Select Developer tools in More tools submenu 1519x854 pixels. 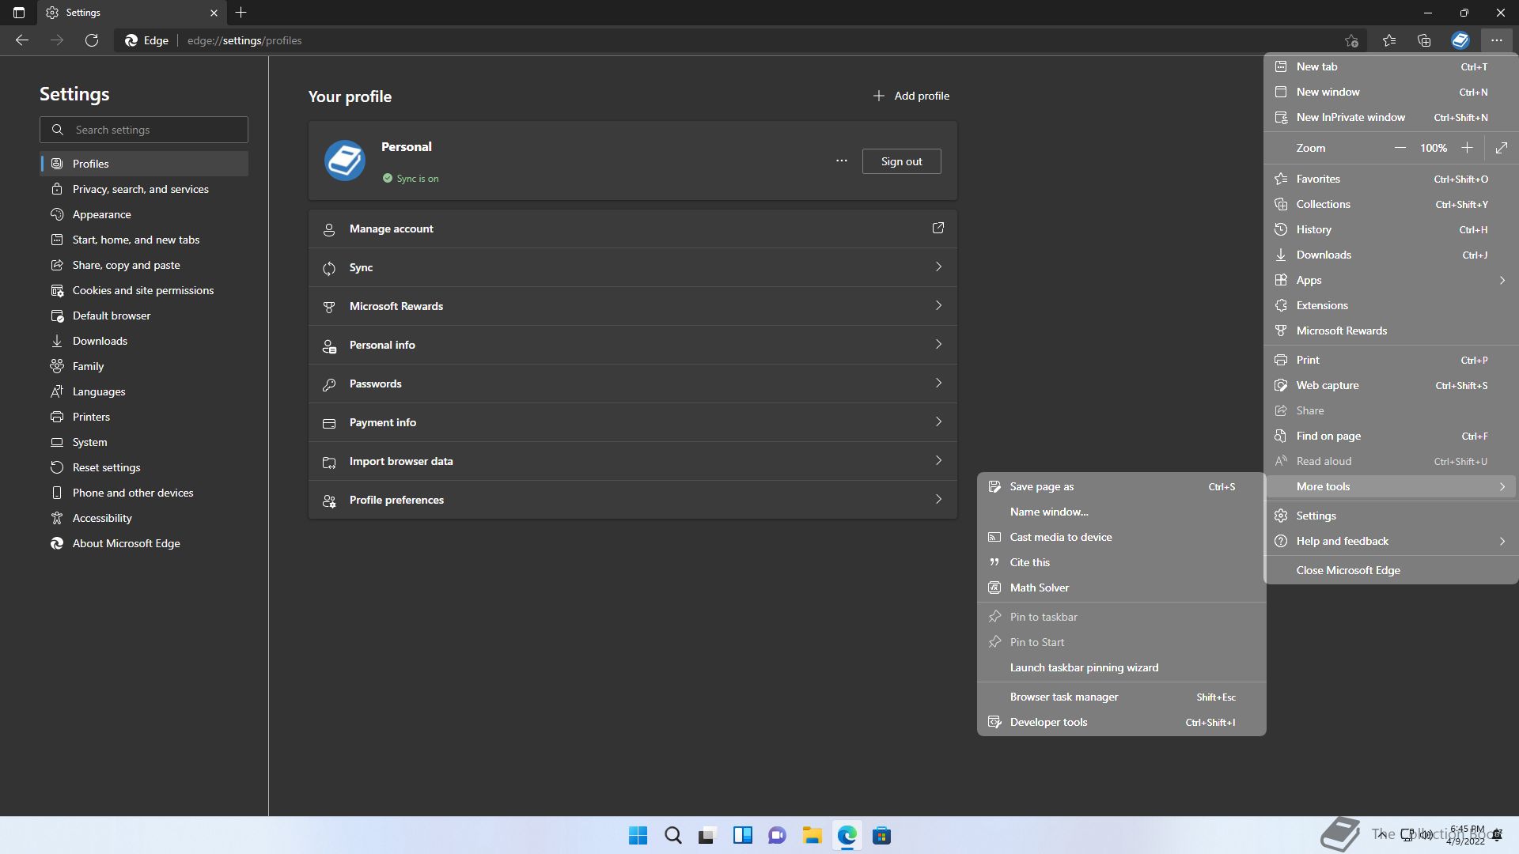[x=1122, y=722]
